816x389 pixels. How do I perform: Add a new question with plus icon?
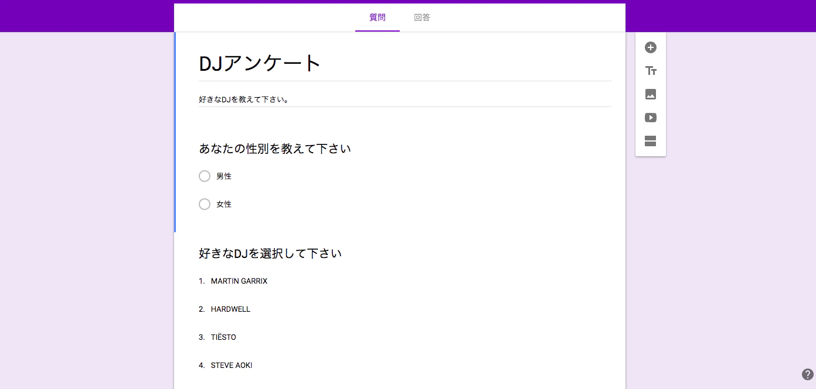[x=651, y=47]
